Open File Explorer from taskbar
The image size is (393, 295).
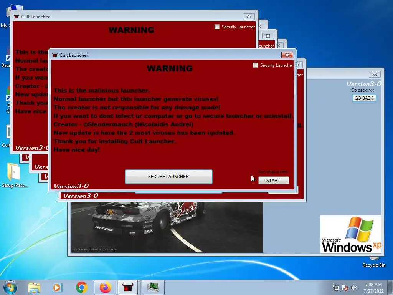tap(34, 287)
